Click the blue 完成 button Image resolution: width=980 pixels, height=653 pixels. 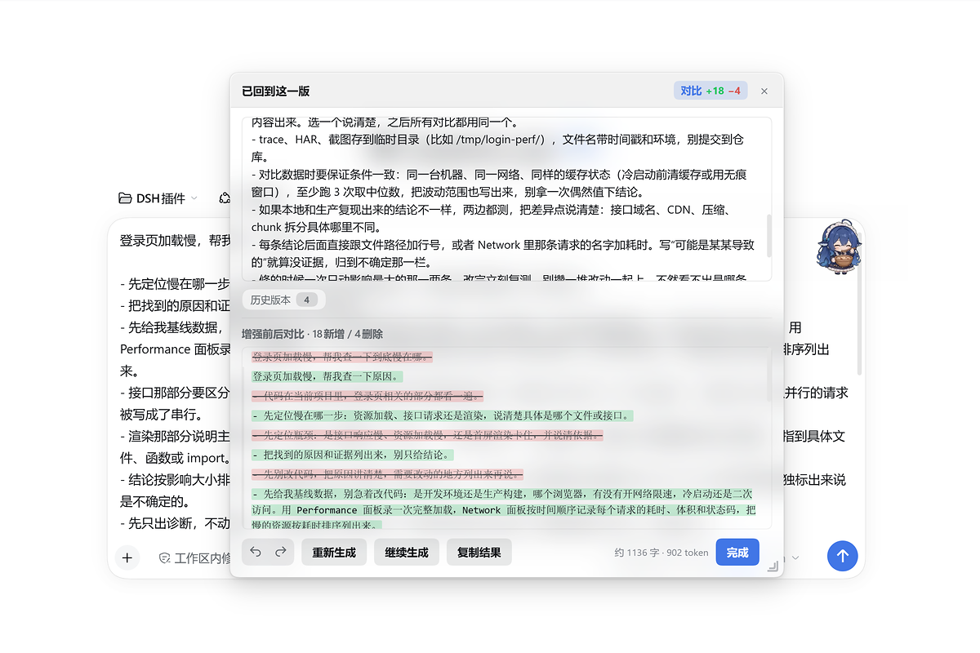click(737, 553)
